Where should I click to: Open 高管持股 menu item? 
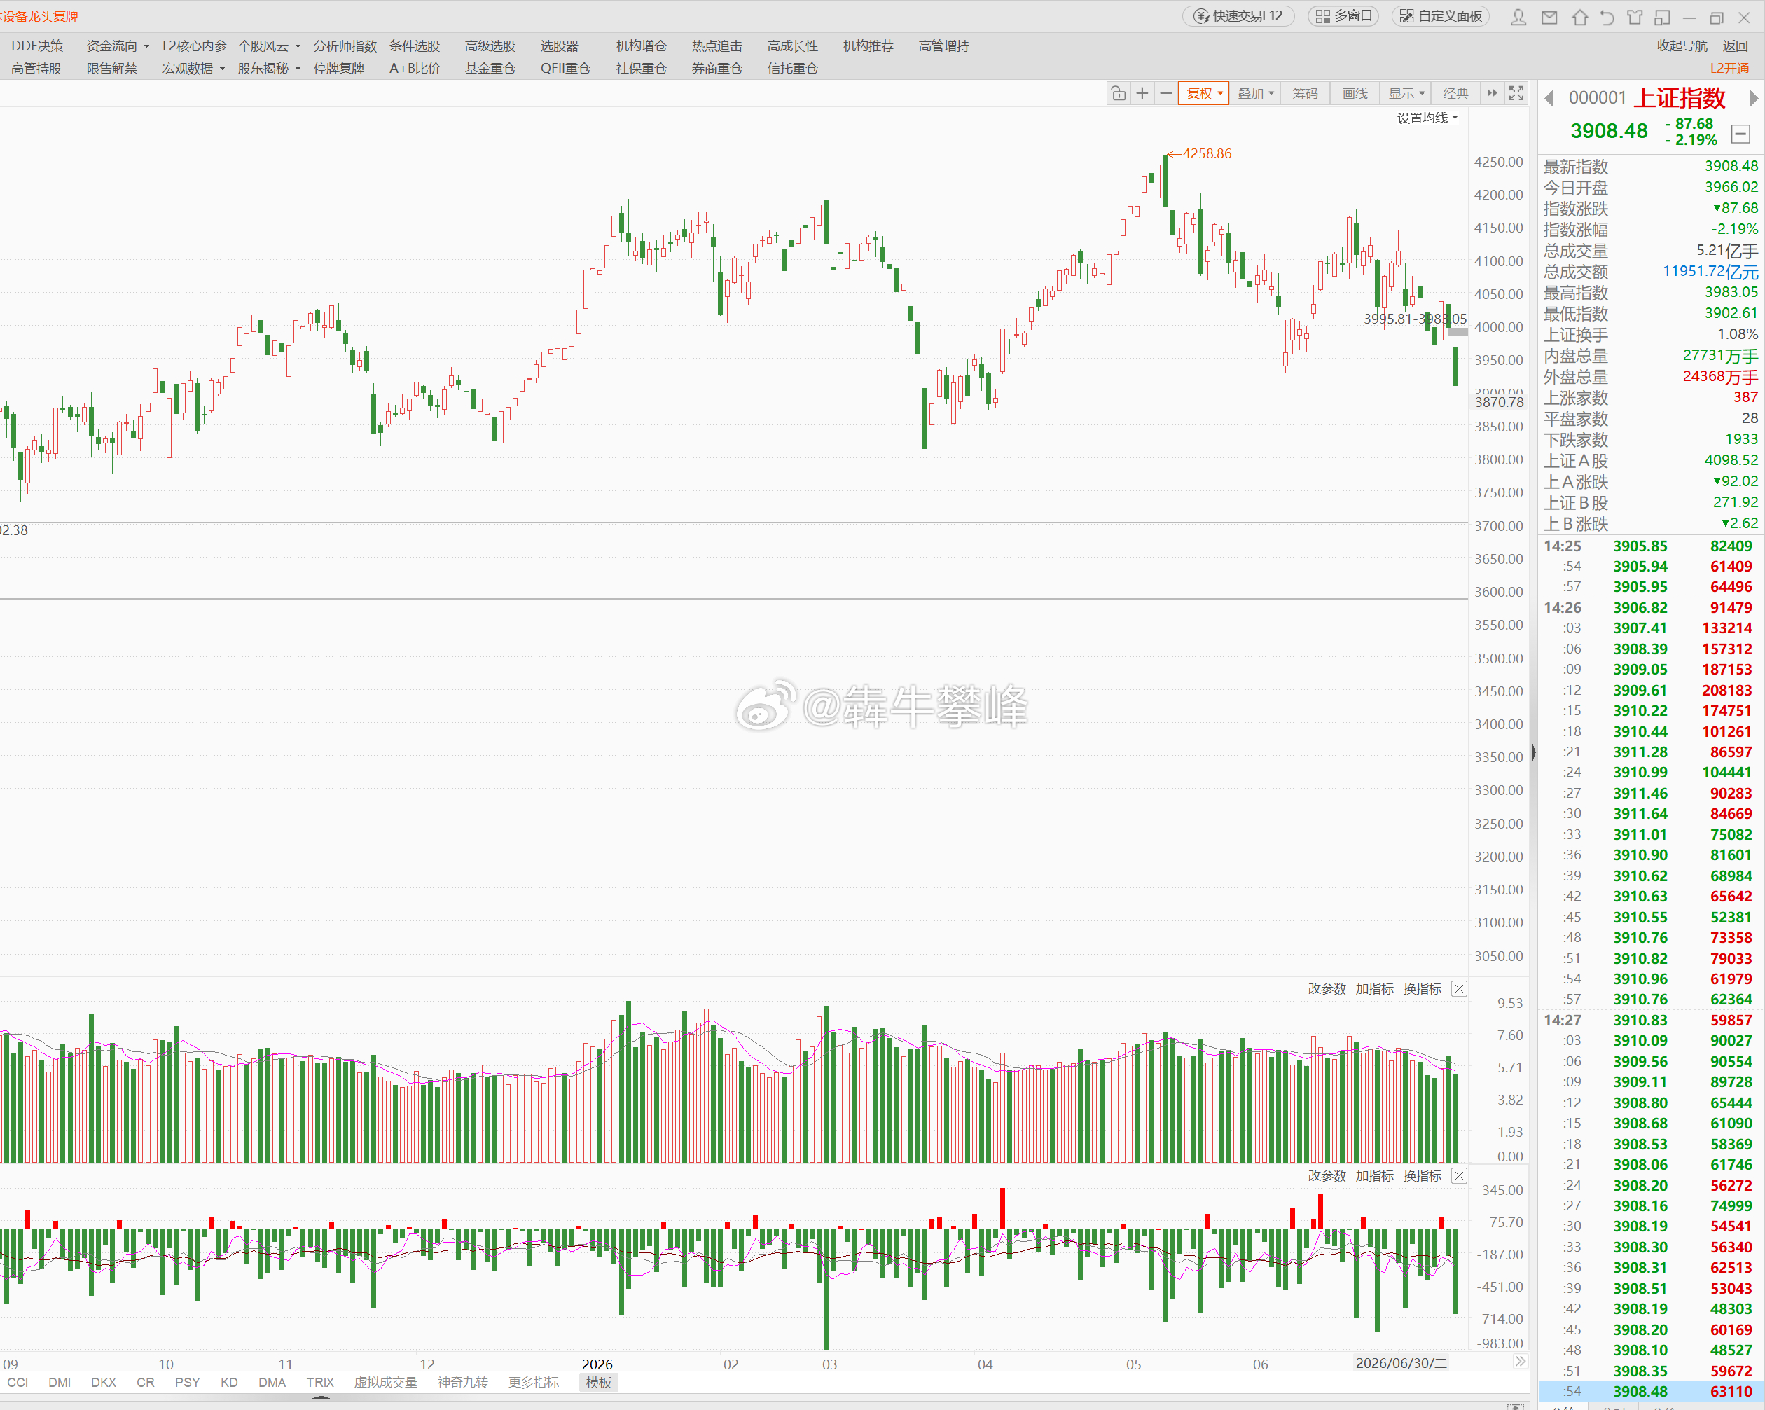point(36,68)
